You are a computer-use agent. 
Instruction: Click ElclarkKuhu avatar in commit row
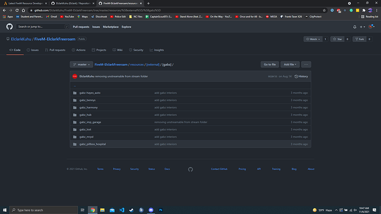75,76
